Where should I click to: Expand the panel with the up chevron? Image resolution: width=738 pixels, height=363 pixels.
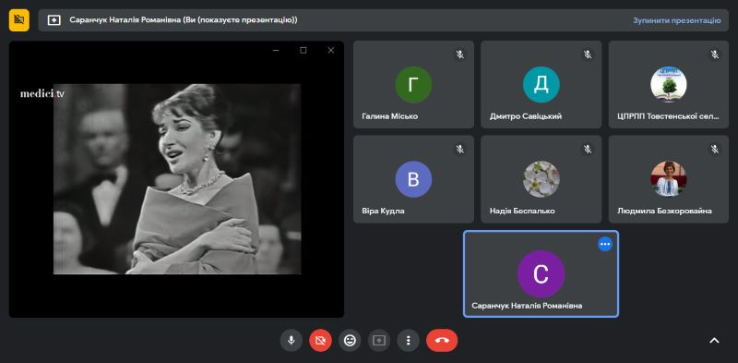click(714, 341)
